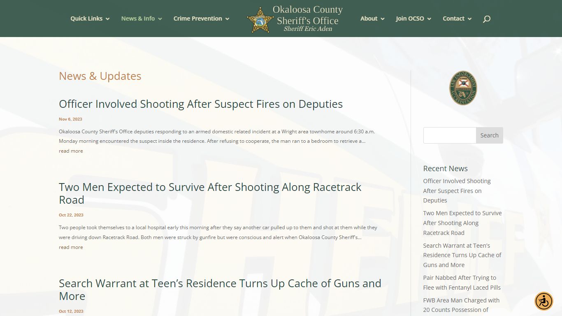The height and width of the screenshot is (316, 562).
Task: Open the Join OCSO menu
Action: (x=410, y=19)
